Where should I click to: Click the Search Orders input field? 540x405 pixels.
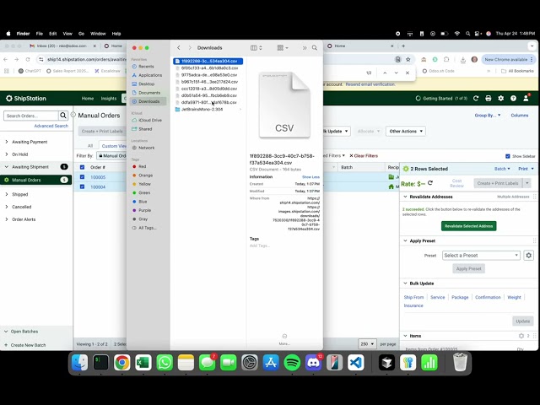click(31, 116)
